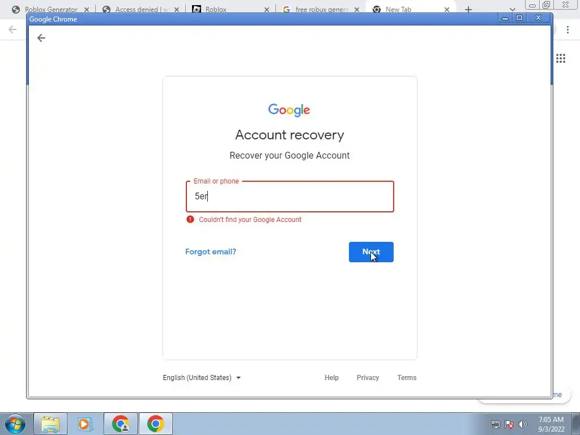Screen dimensions: 580x435
Task: Close the Access denied tab
Action: pos(177,10)
